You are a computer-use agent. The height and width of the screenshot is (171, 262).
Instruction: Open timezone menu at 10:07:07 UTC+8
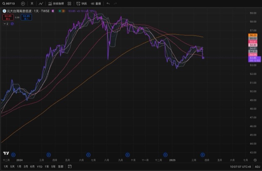point(240,167)
